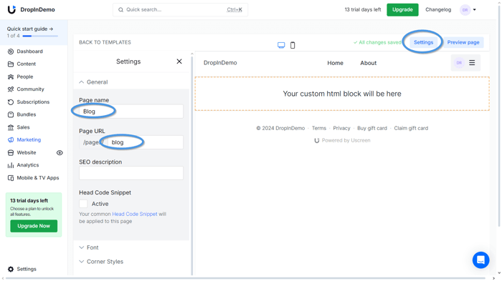Open the Changelog link
This screenshot has height=281, width=502.
pyautogui.click(x=438, y=9)
